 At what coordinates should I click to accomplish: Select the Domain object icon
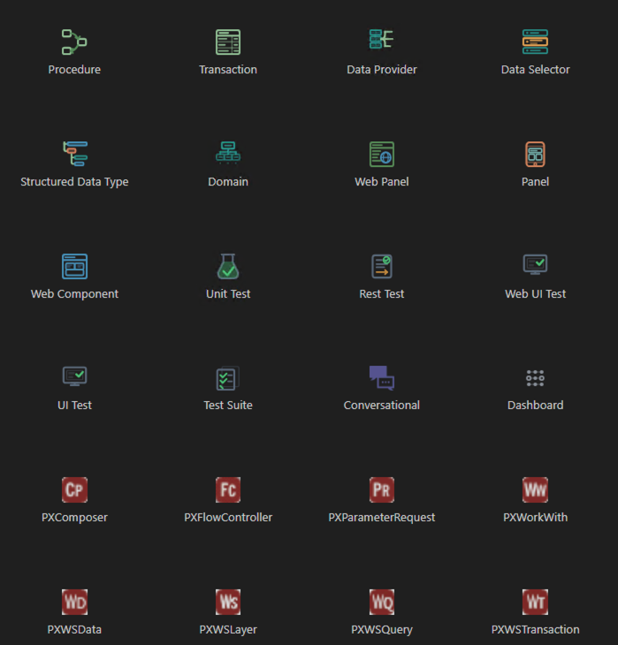pos(228,153)
